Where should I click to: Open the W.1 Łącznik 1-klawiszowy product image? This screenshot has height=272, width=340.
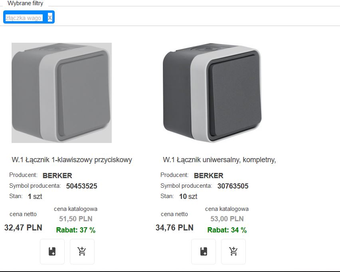[61, 93]
